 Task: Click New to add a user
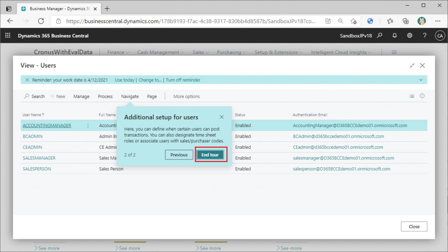point(58,97)
